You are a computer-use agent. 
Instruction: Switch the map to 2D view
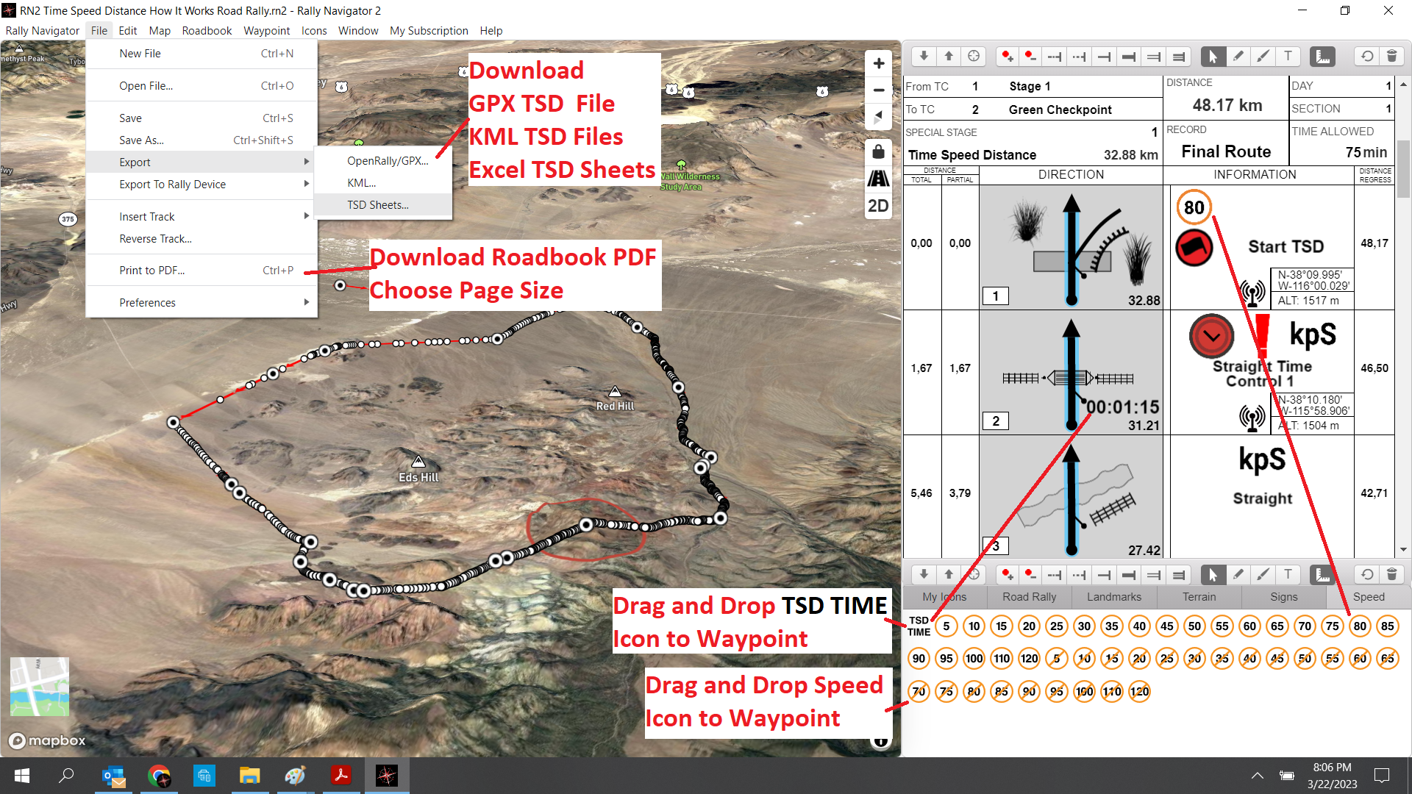[x=879, y=206]
